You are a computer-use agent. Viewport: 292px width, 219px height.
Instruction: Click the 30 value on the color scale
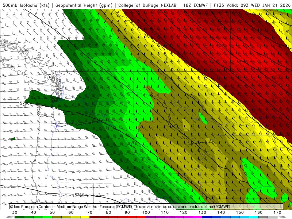click(x=15, y=212)
